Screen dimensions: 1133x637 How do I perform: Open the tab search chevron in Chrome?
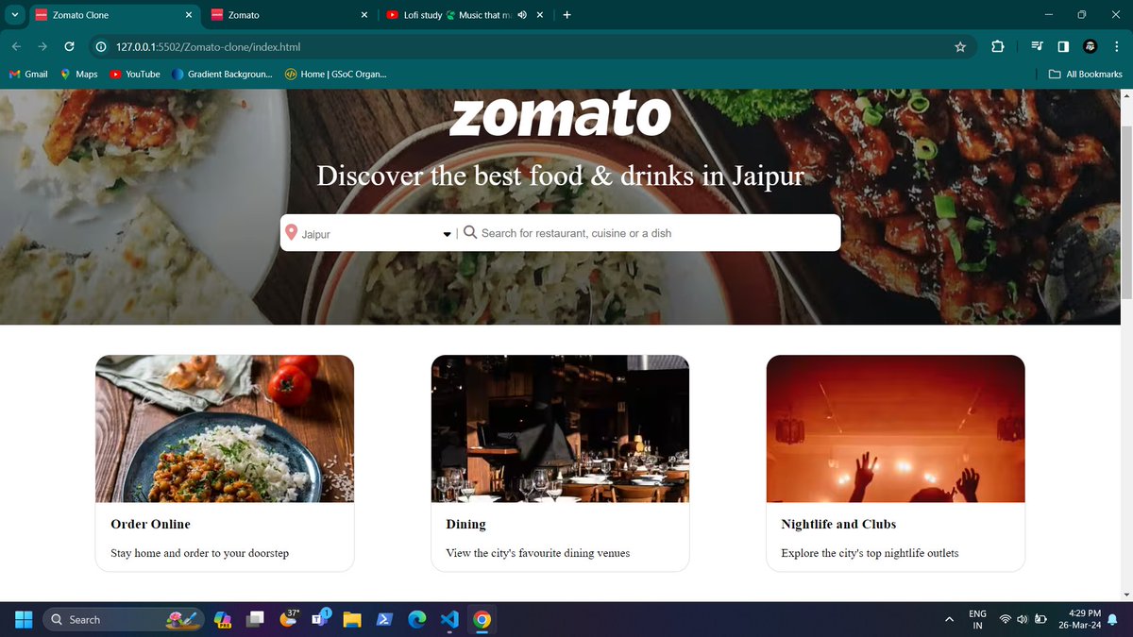point(15,15)
